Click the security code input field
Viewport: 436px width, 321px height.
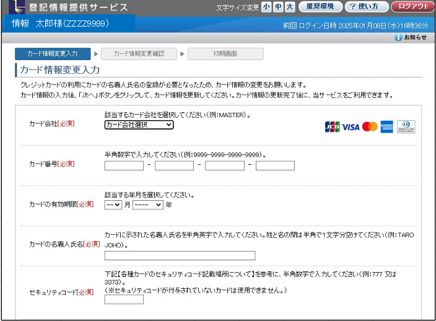tap(124, 299)
